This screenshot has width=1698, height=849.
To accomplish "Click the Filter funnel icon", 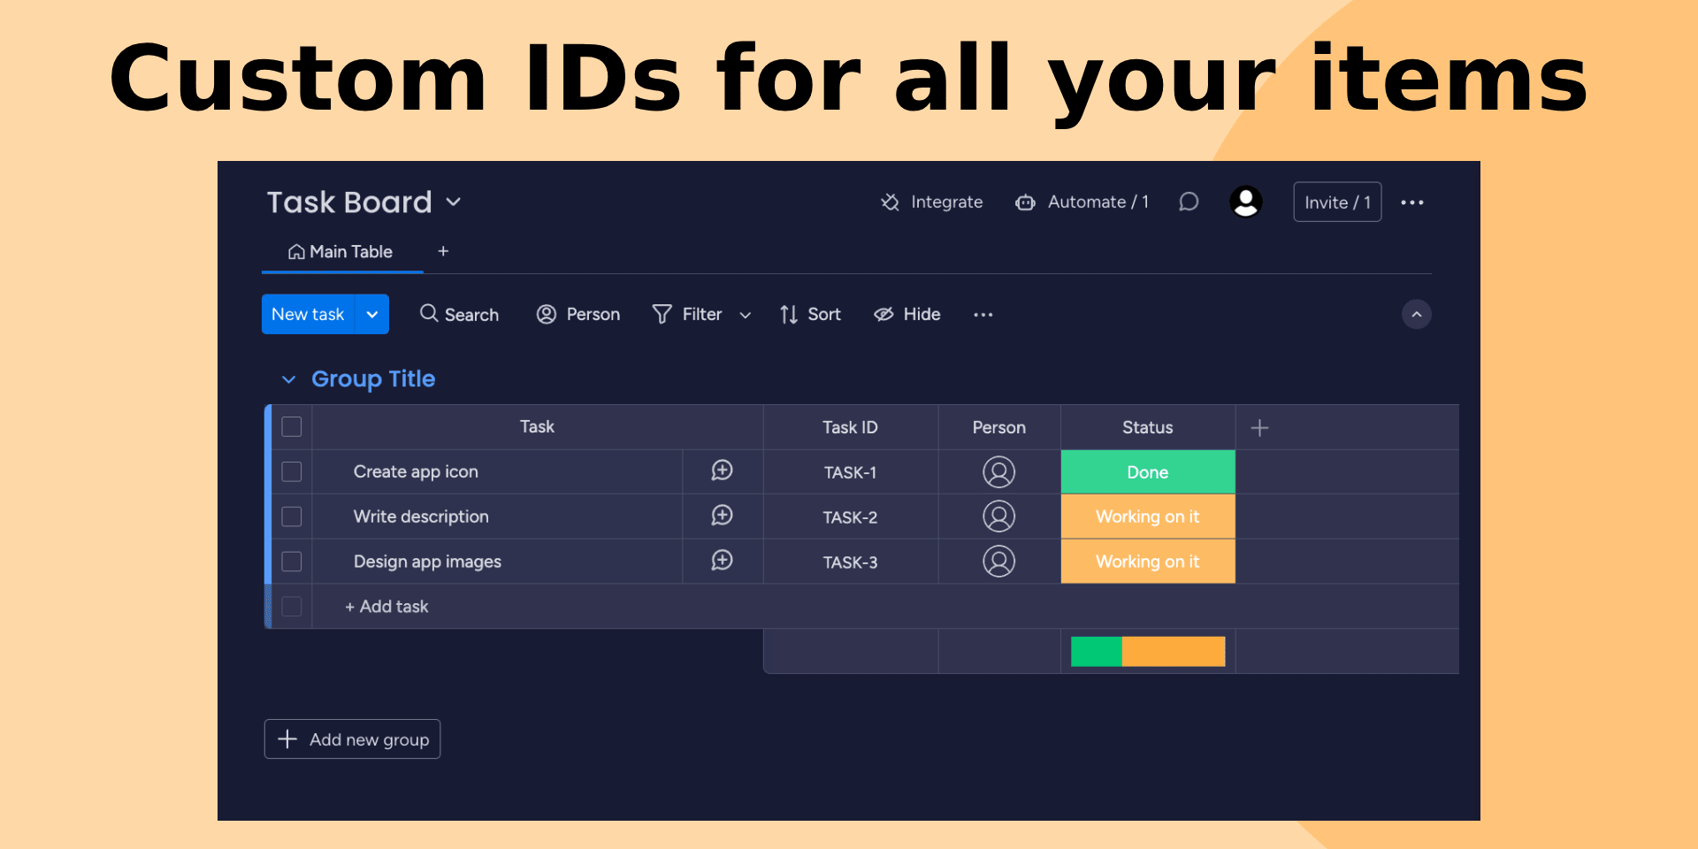I will 662,314.
